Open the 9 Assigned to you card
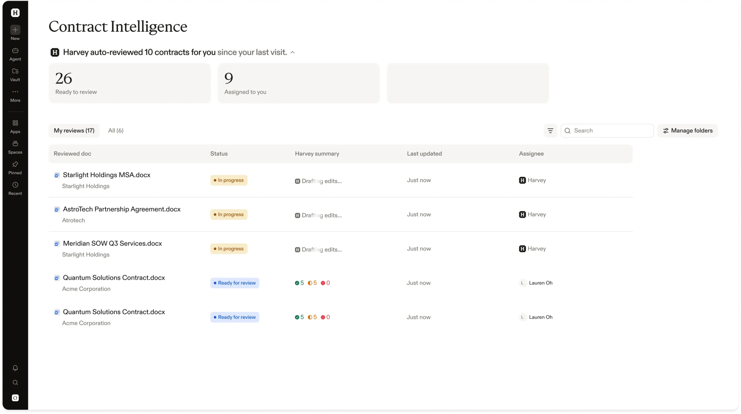 click(x=298, y=83)
